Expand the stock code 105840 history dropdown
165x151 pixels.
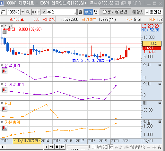(x=22, y=12)
